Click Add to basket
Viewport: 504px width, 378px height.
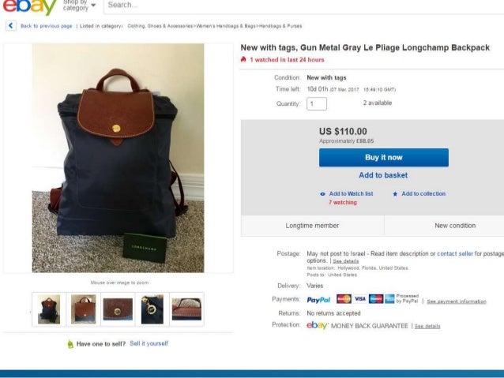[383, 175]
